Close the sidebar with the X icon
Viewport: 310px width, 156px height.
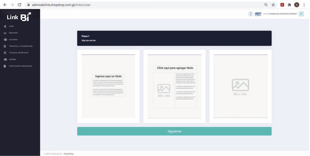coord(36,14)
